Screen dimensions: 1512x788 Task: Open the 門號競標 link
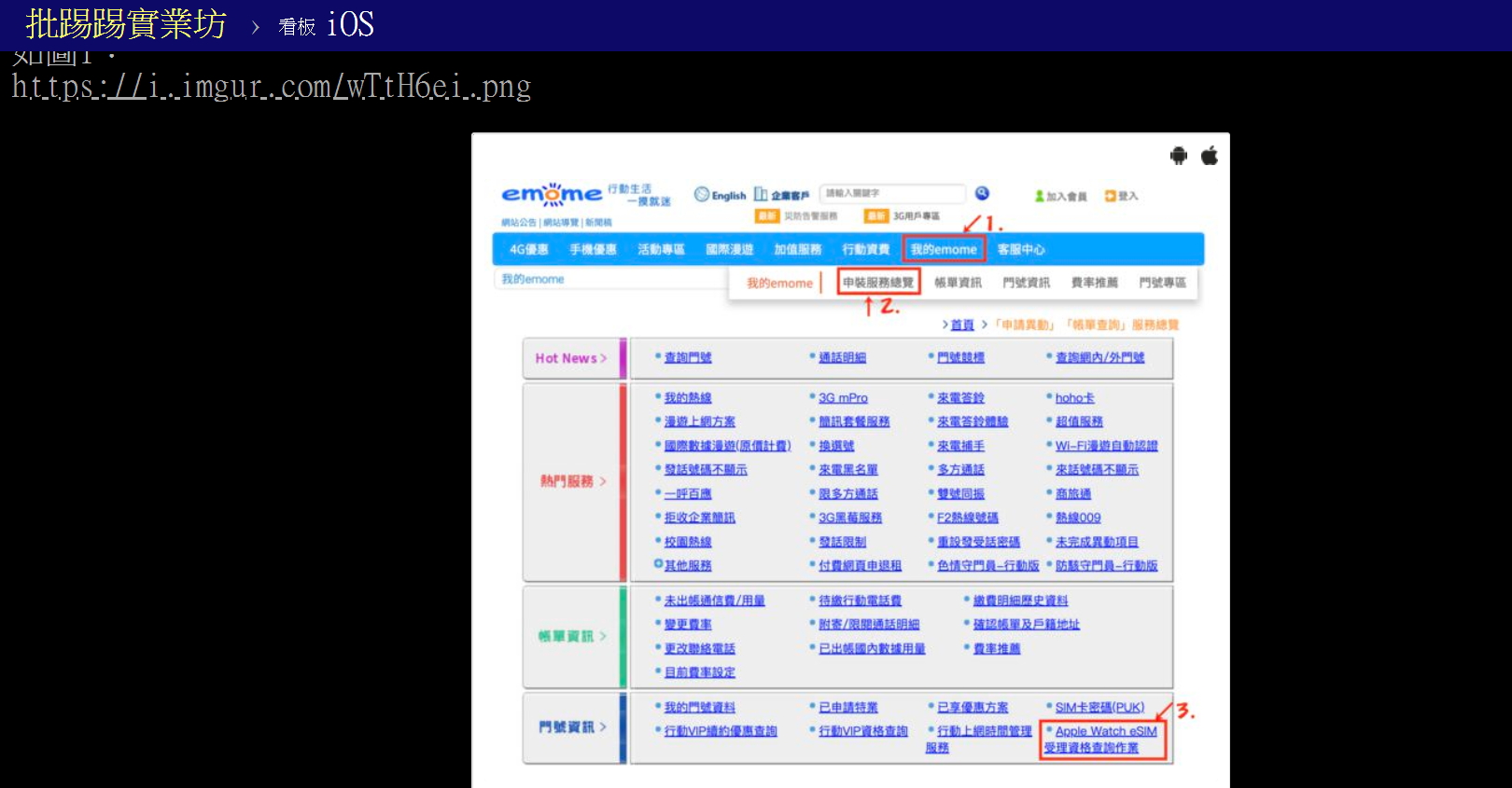click(961, 358)
